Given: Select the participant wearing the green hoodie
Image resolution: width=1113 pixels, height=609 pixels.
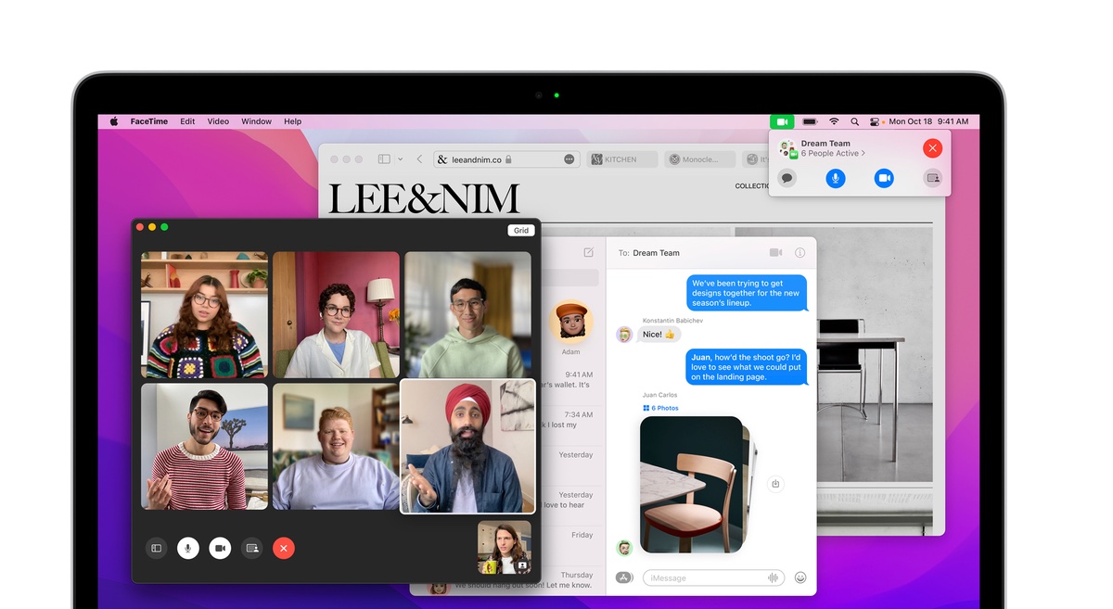Looking at the screenshot, I should 467,315.
